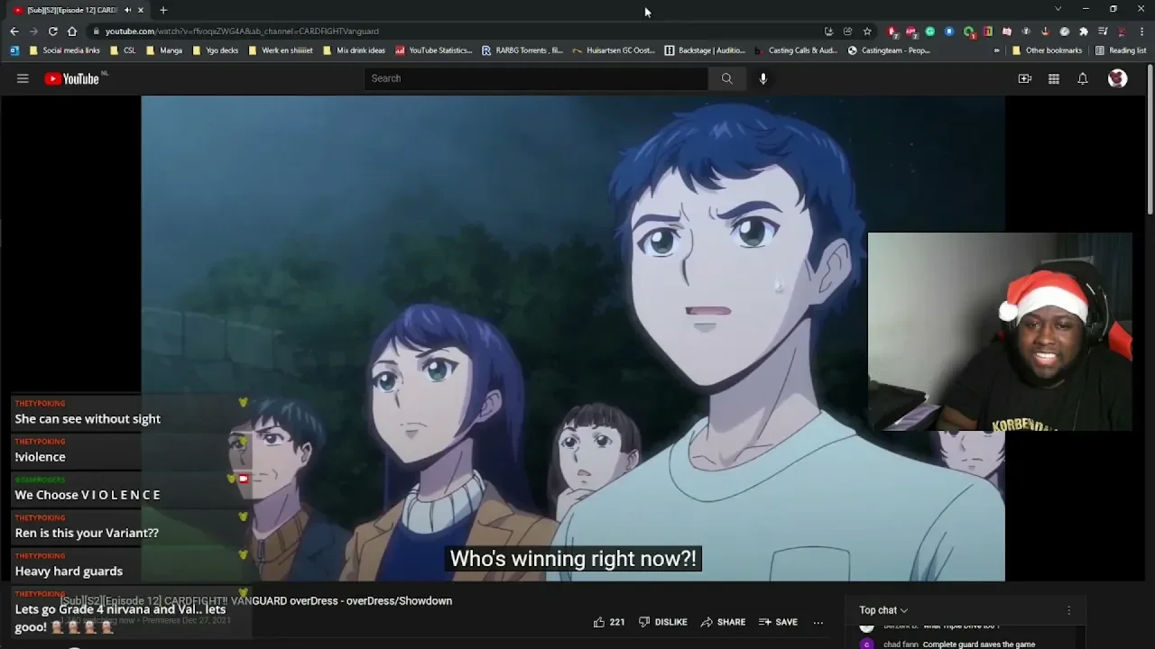Open the Create video camera icon
Viewport: 1155px width, 649px height.
[x=1025, y=78]
